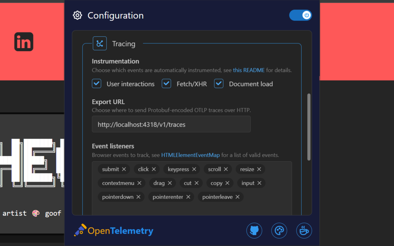The image size is (394, 246).
Task: Click the palette theme icon
Action: tap(279, 230)
